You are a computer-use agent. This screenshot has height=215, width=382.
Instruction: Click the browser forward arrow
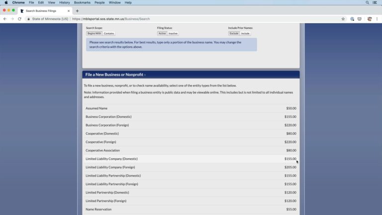pos(12,19)
